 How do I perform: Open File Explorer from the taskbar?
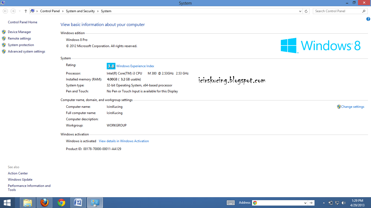[28, 203]
